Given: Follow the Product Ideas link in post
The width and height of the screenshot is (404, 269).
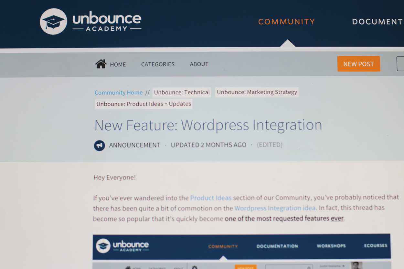Looking at the screenshot, I should pos(211,198).
